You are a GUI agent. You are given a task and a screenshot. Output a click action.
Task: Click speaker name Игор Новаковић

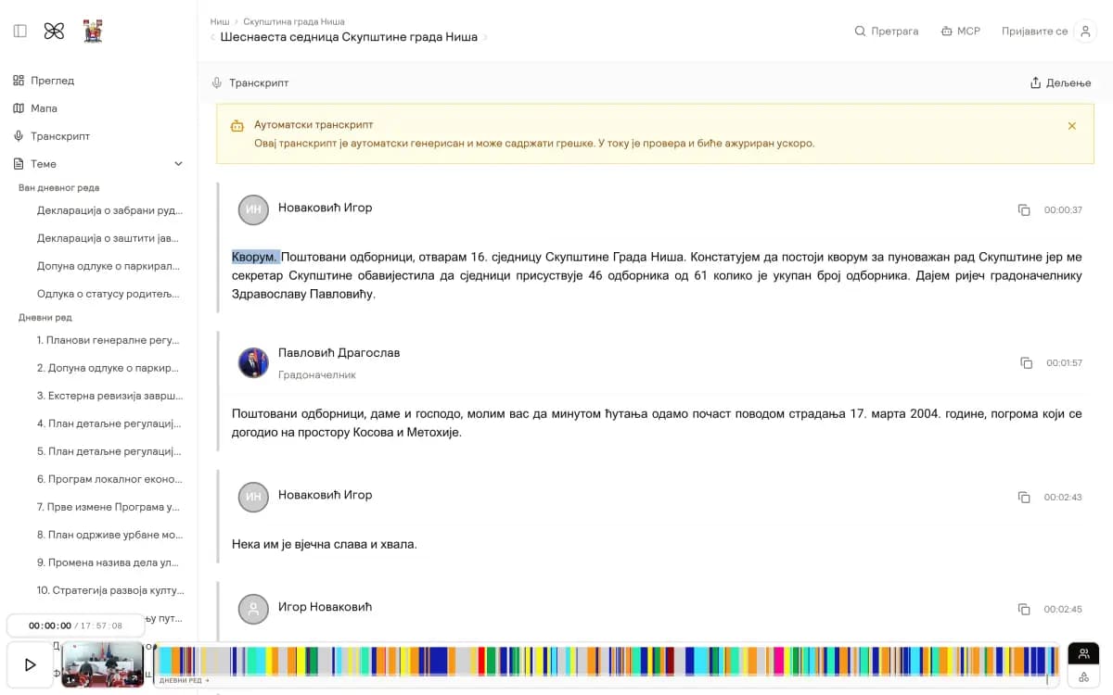tap(325, 607)
